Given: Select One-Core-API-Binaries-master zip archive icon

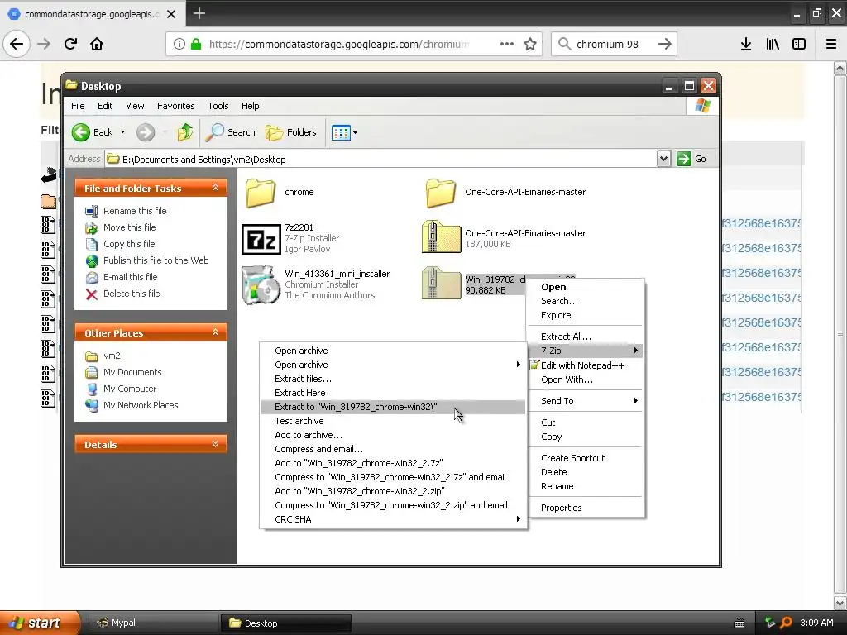Looking at the screenshot, I should (x=441, y=236).
